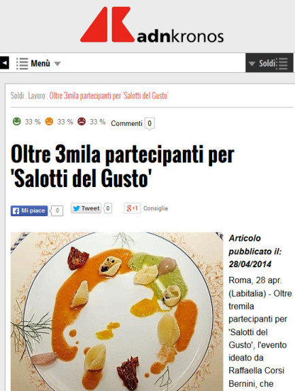Click the Facebook Mi piace button
Viewport: 295px width, 391px height.
point(29,211)
